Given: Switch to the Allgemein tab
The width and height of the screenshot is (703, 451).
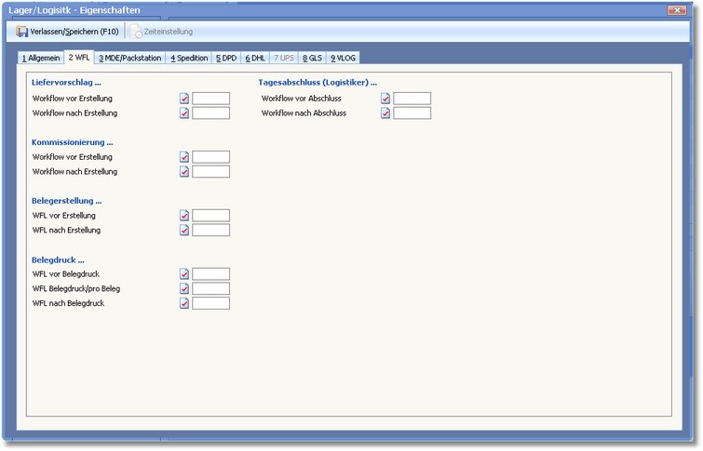Looking at the screenshot, I should (x=41, y=58).
